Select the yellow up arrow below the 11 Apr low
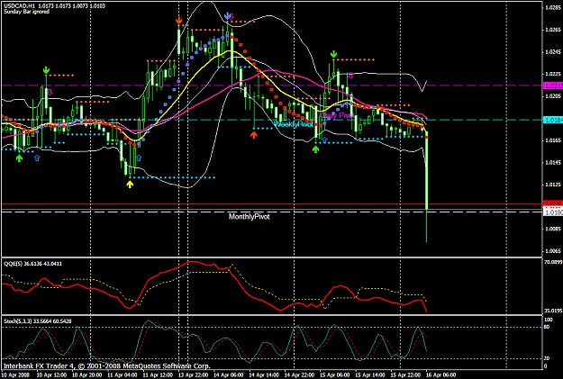The image size is (563, 379). (x=130, y=185)
